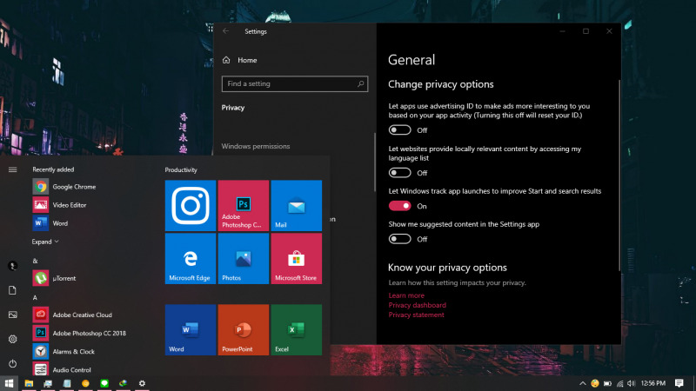The image size is (696, 391).
Task: Launch the Word tile in Productivity
Action: point(191,330)
